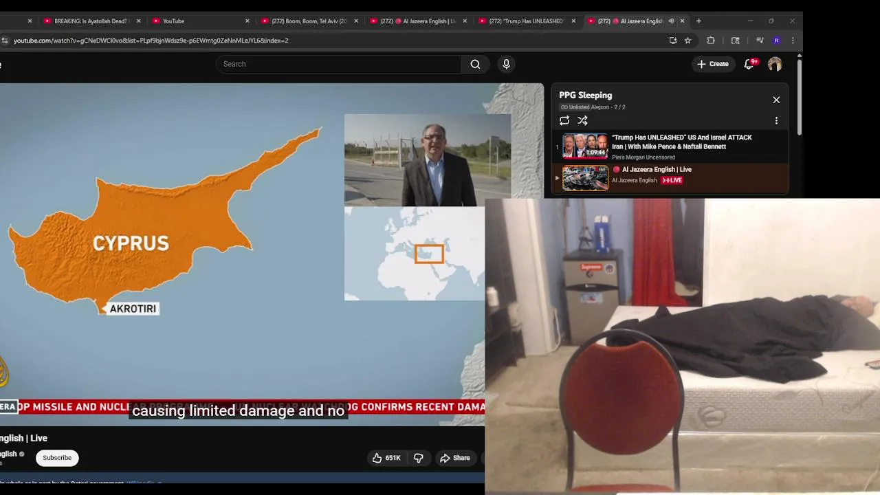
Task: Click the address bar URL
Action: coord(151,41)
